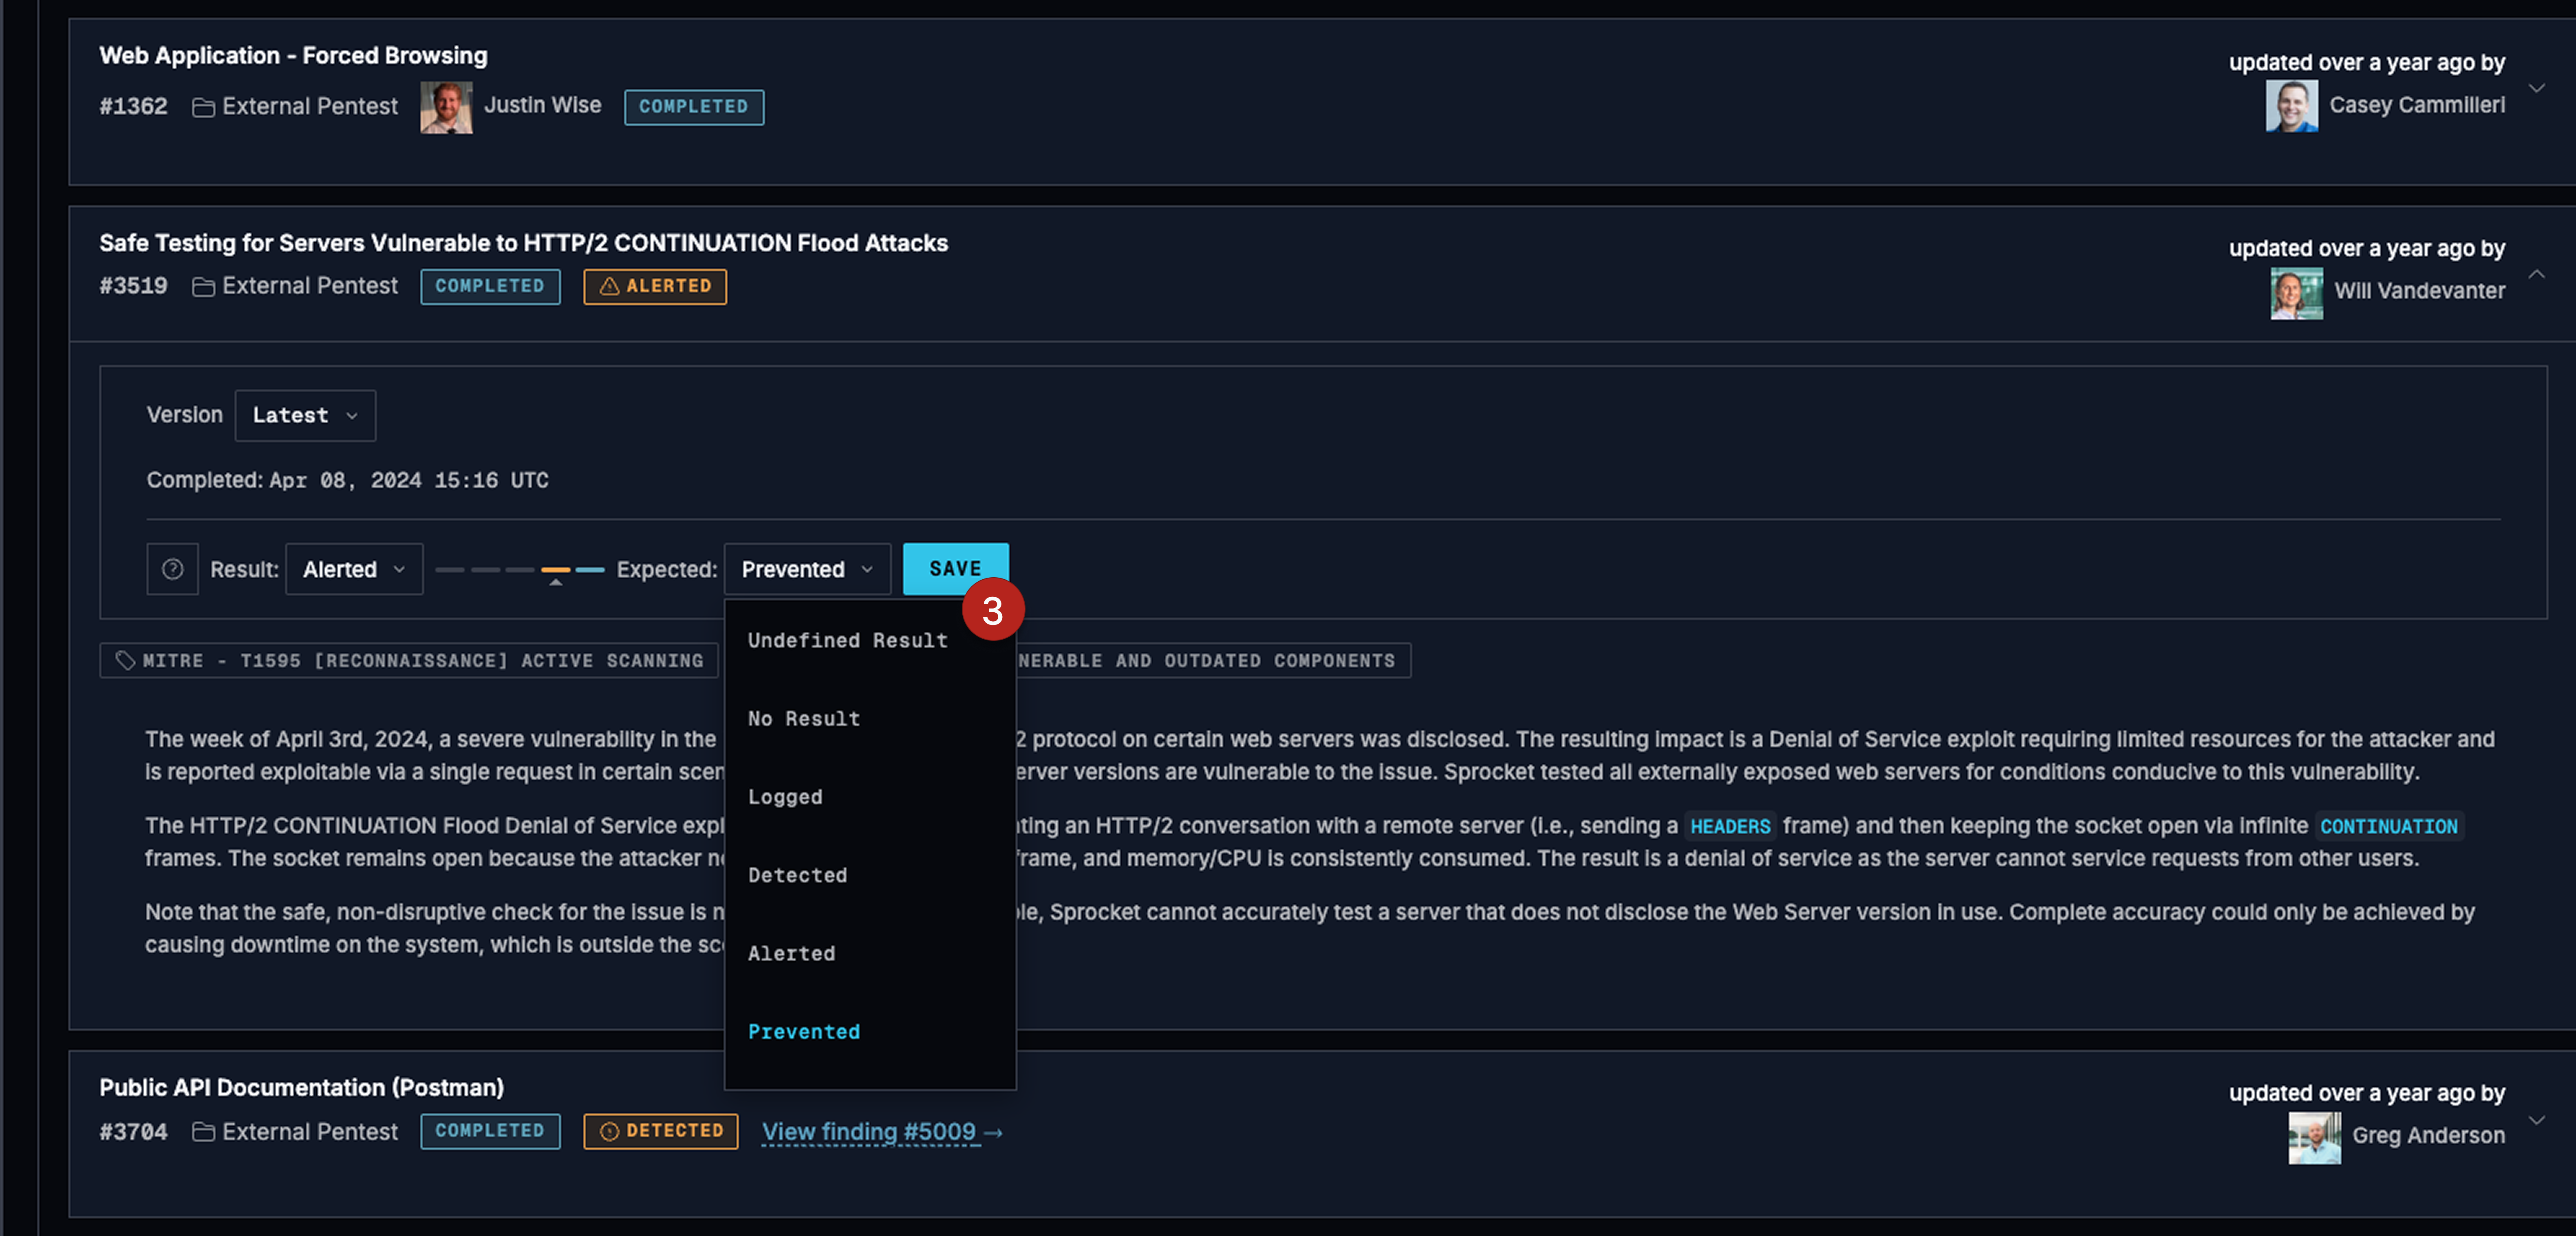
Task: Click the MITRE T1595 Active Scanning tag
Action: pos(409,660)
